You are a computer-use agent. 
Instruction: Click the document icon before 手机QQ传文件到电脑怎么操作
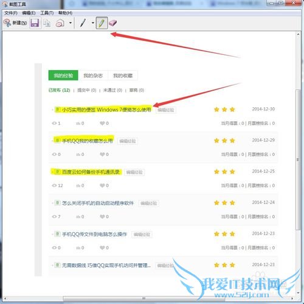(x=57, y=234)
